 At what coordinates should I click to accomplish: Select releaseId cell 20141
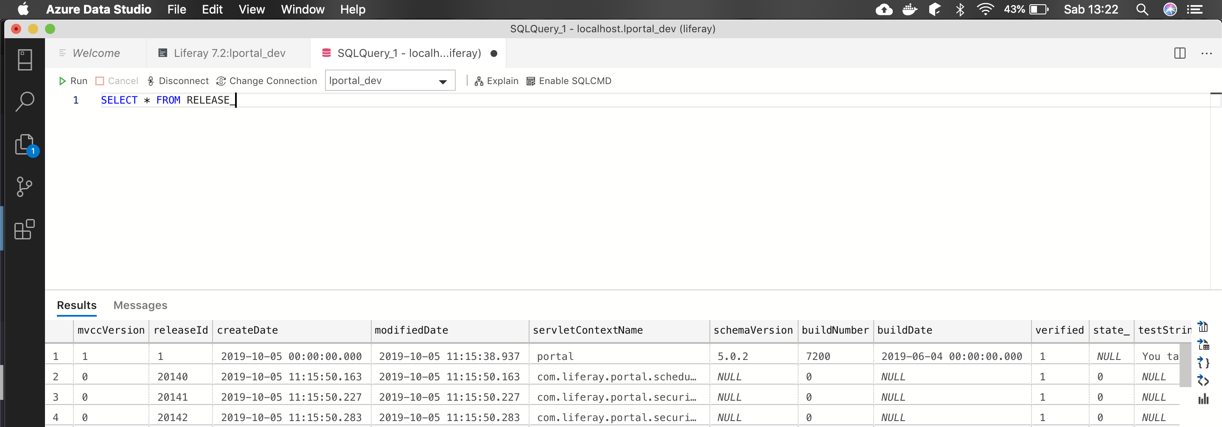coord(181,397)
